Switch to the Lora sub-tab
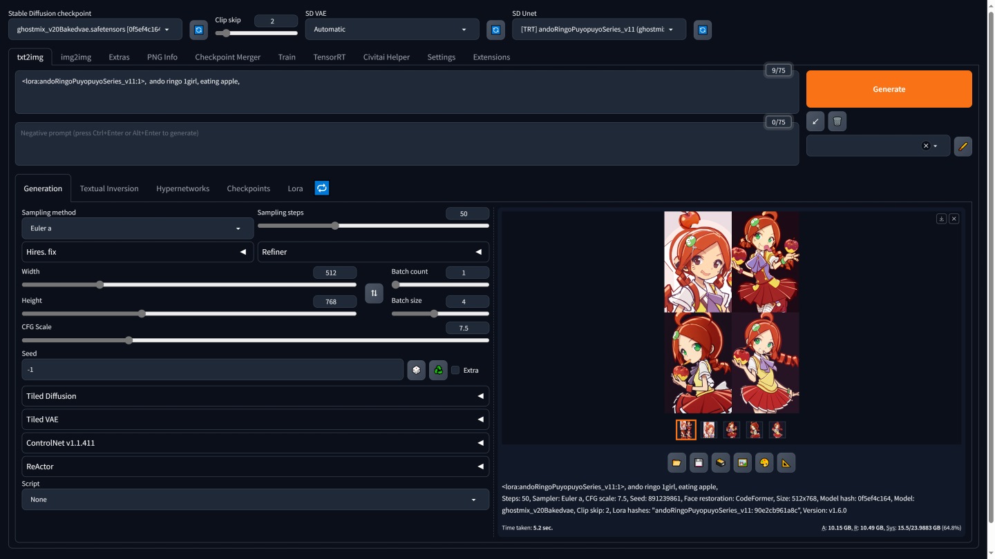 [295, 188]
